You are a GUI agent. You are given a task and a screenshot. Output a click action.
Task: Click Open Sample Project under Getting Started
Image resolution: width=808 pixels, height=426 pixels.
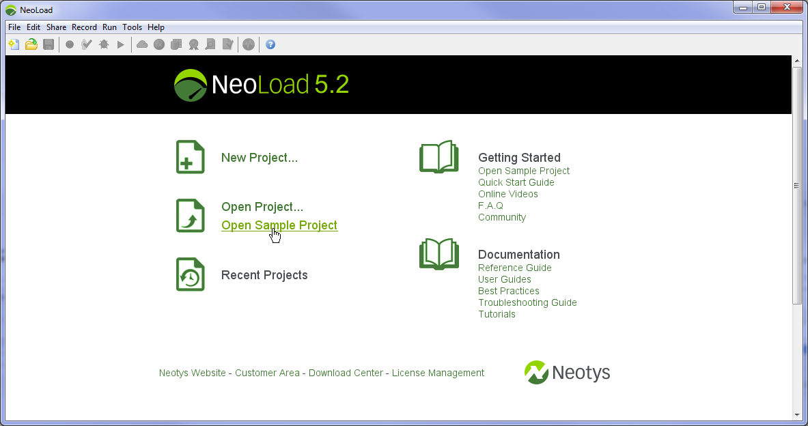[524, 171]
